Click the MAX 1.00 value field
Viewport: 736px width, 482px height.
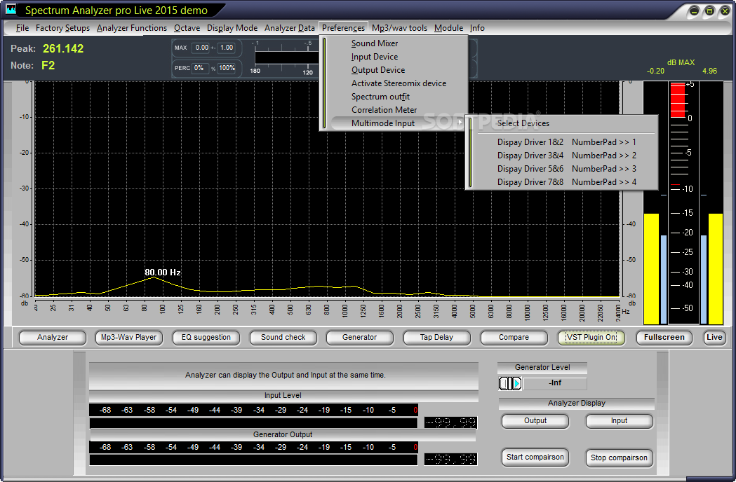(x=227, y=48)
